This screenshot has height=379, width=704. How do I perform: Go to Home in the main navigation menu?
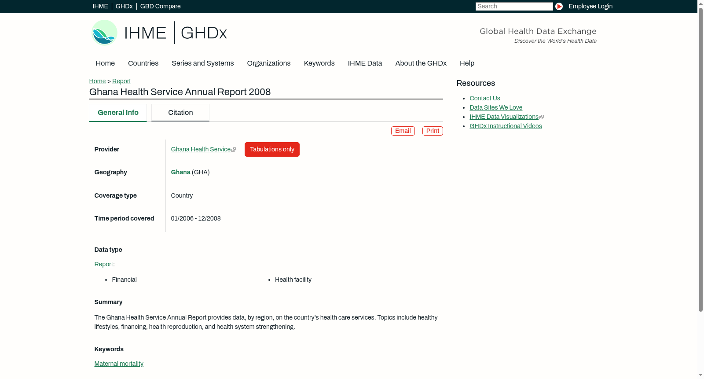[x=105, y=63]
